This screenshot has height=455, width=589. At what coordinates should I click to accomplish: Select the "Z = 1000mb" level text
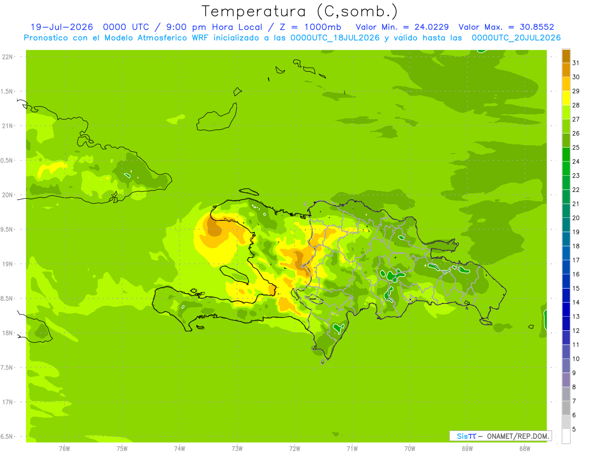tap(314, 27)
